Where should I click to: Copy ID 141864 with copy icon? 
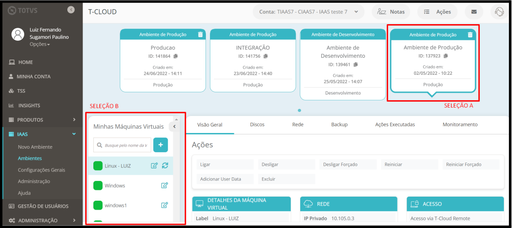pos(175,56)
